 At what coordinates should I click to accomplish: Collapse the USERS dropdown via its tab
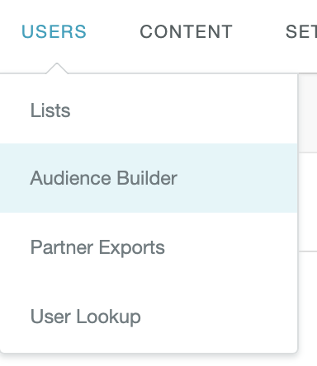coord(54,31)
